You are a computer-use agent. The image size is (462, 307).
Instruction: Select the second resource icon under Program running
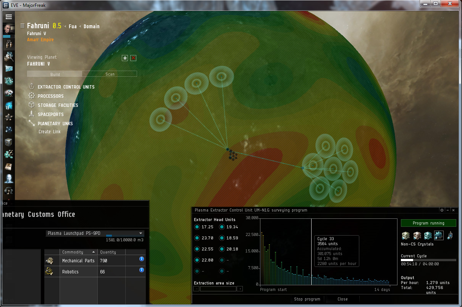(x=417, y=235)
